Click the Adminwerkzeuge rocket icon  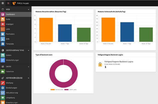click(x=3, y=78)
